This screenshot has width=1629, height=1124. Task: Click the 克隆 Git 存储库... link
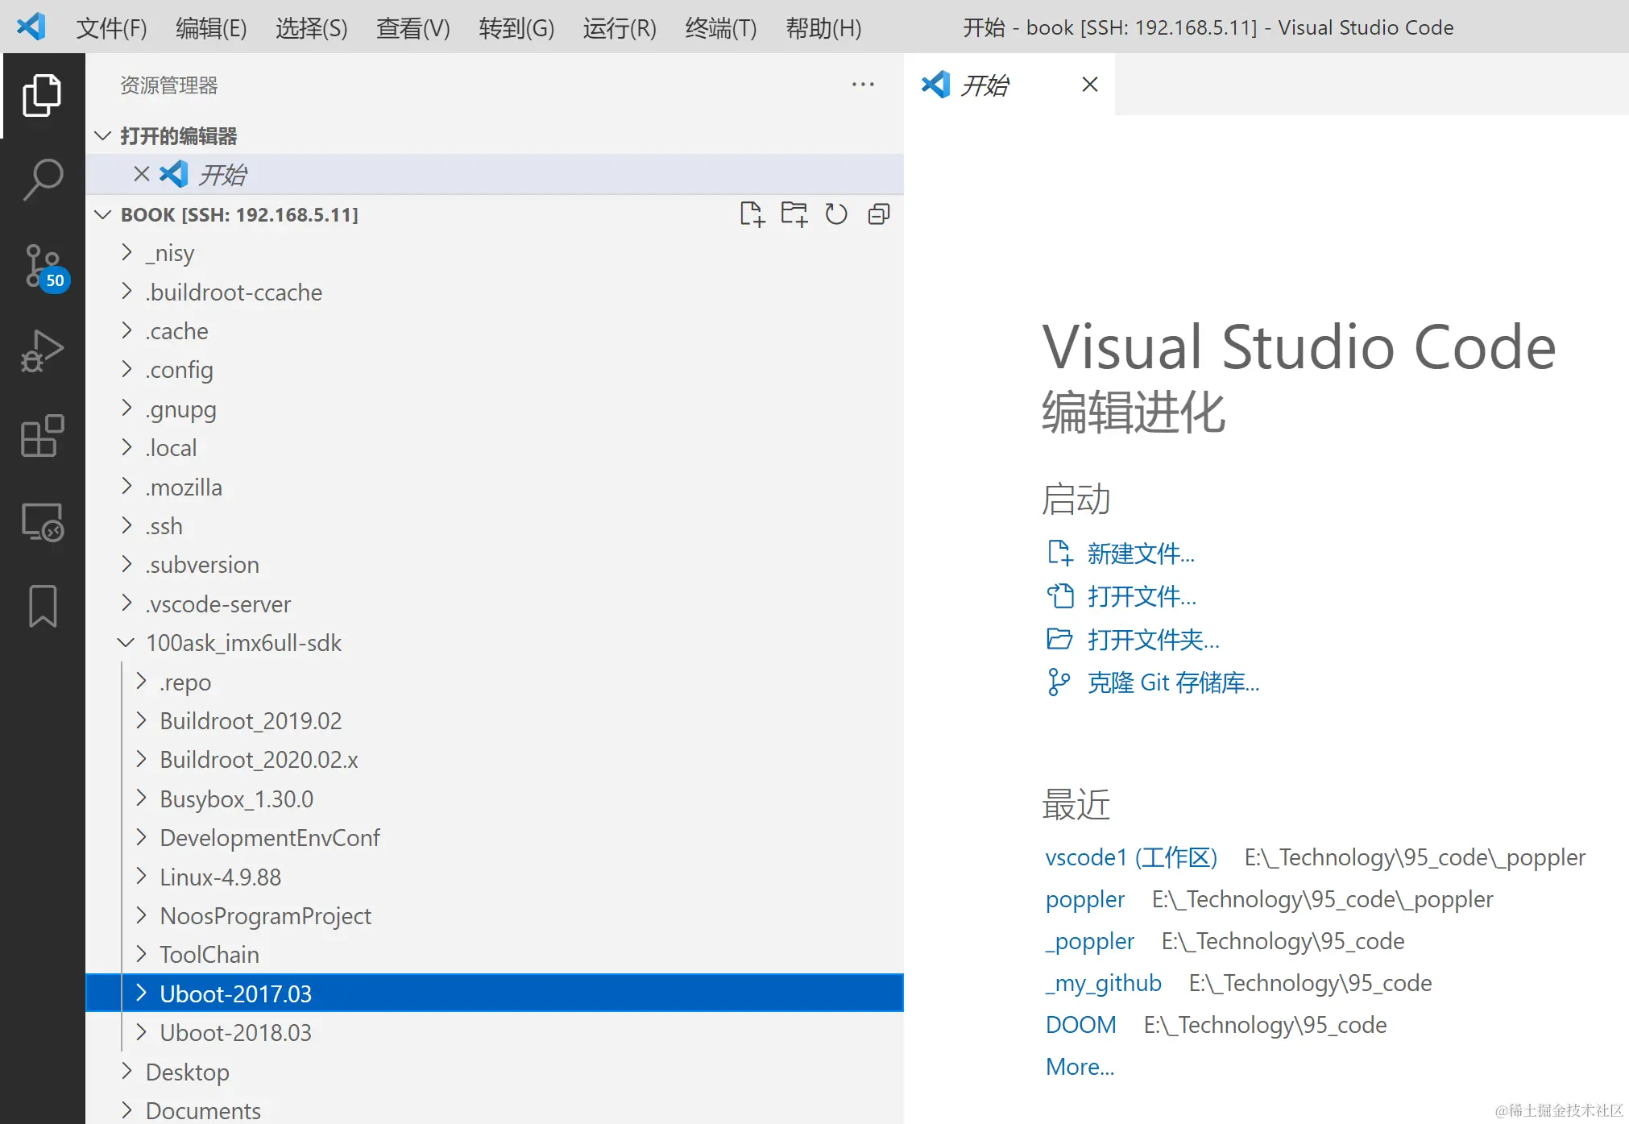coord(1173,682)
